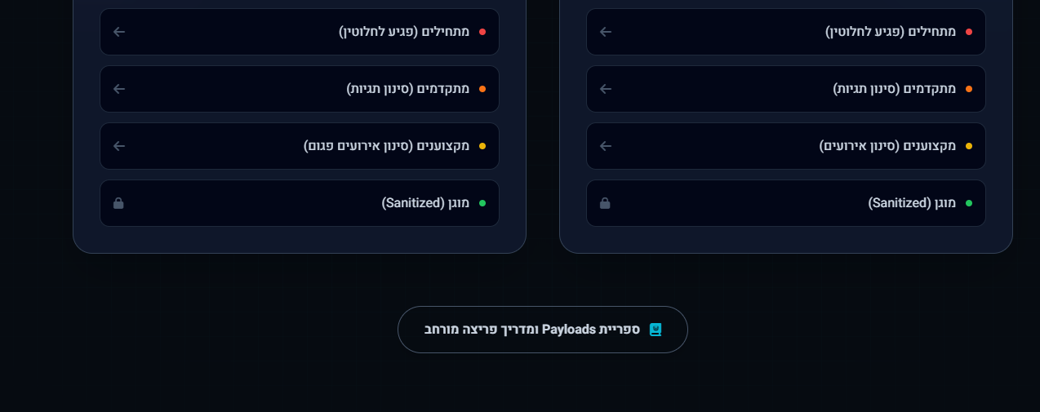Click arrow beside right card's מקצוענים (סינון אירועים)
The image size is (1040, 412).
[606, 146]
